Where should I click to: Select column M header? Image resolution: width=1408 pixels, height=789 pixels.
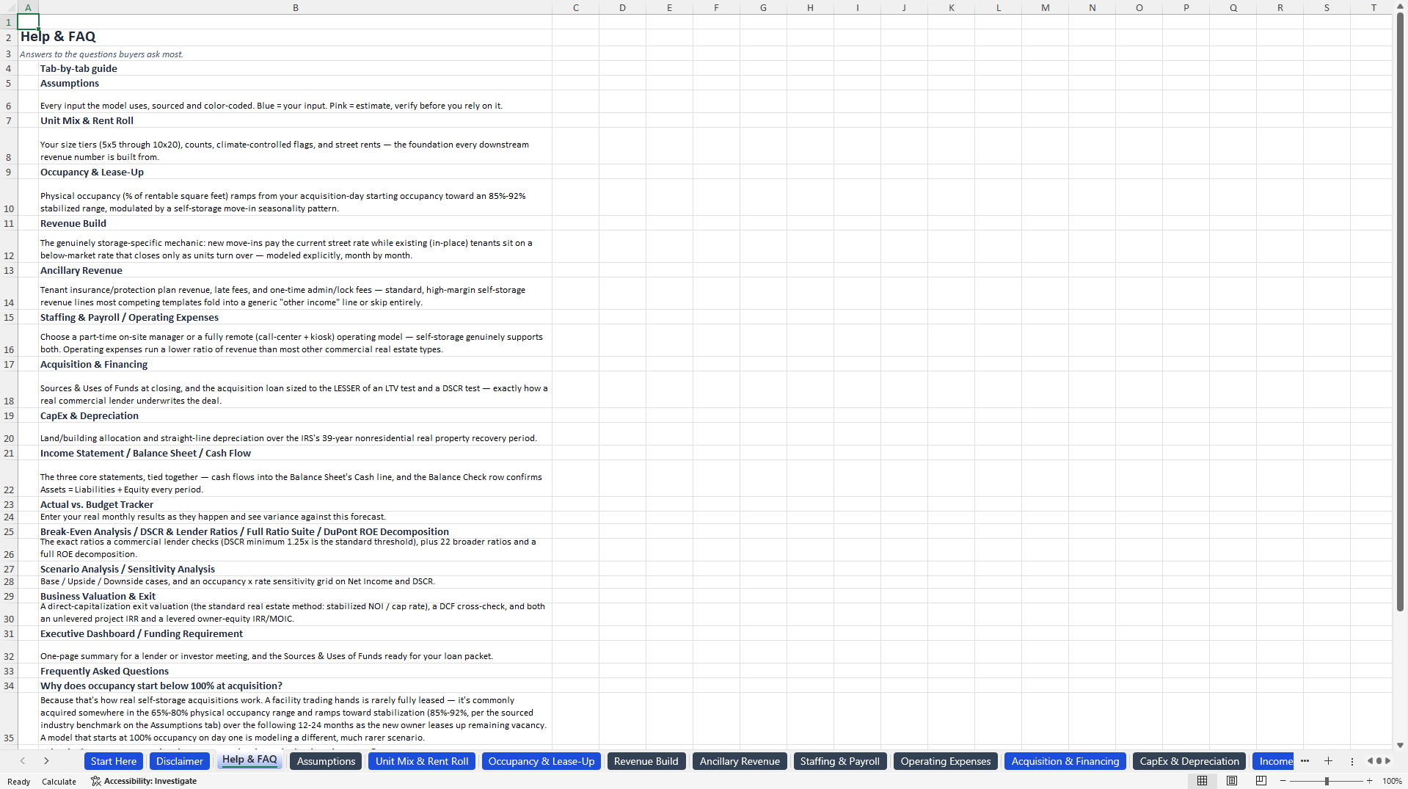[1045, 7]
